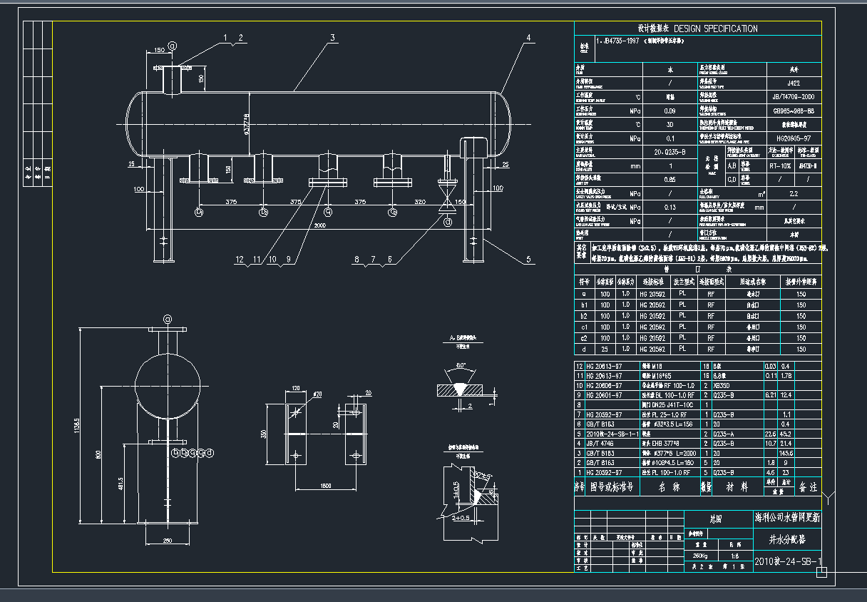The width and height of the screenshot is (867, 602).
Task: Click the 60° weld groove angle label
Action: click(461, 365)
